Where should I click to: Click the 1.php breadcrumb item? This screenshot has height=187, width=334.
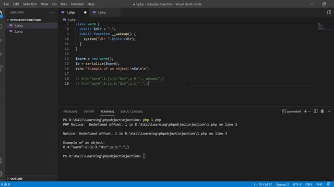pos(72,20)
